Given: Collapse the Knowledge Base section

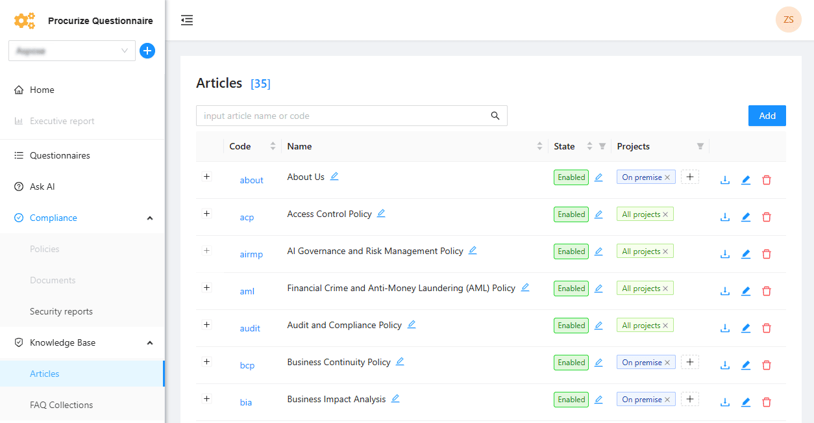Looking at the screenshot, I should [150, 342].
